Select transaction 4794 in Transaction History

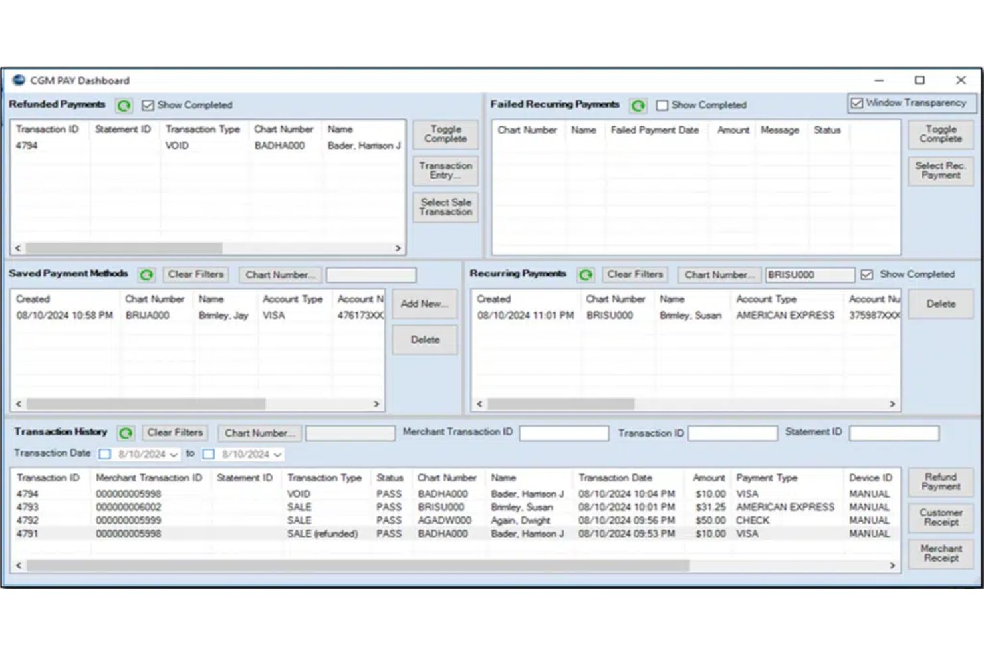[455, 494]
